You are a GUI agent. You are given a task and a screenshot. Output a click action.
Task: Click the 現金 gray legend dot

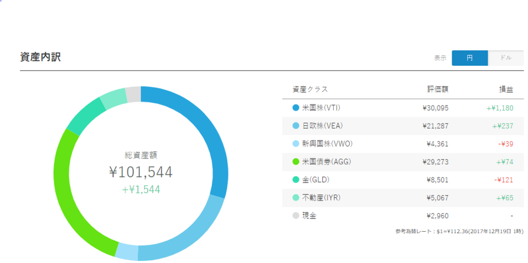coord(296,216)
